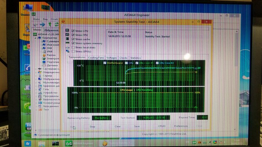Click the forward arrow toolbar icon in AIDA64
Screen dimensions: 262x147
[42, 25]
